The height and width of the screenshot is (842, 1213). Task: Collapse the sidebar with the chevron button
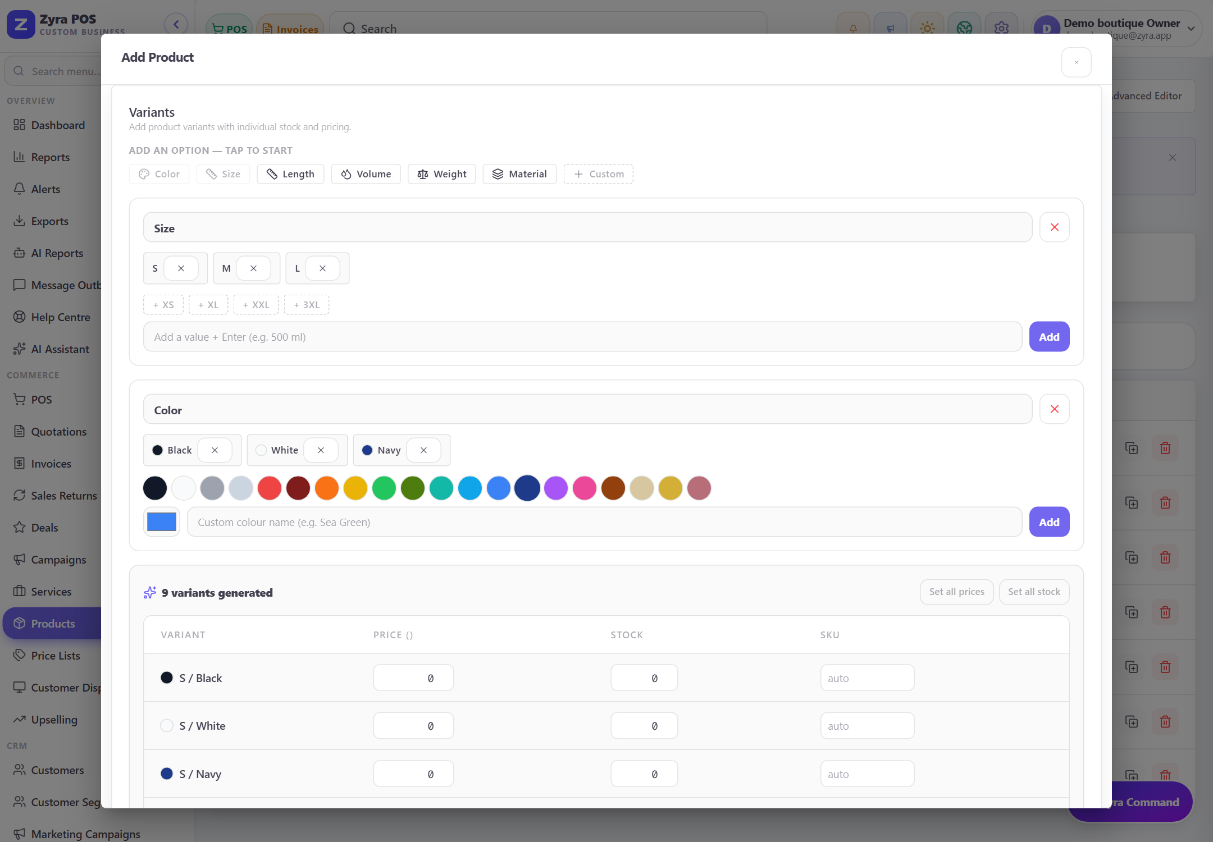(x=176, y=24)
